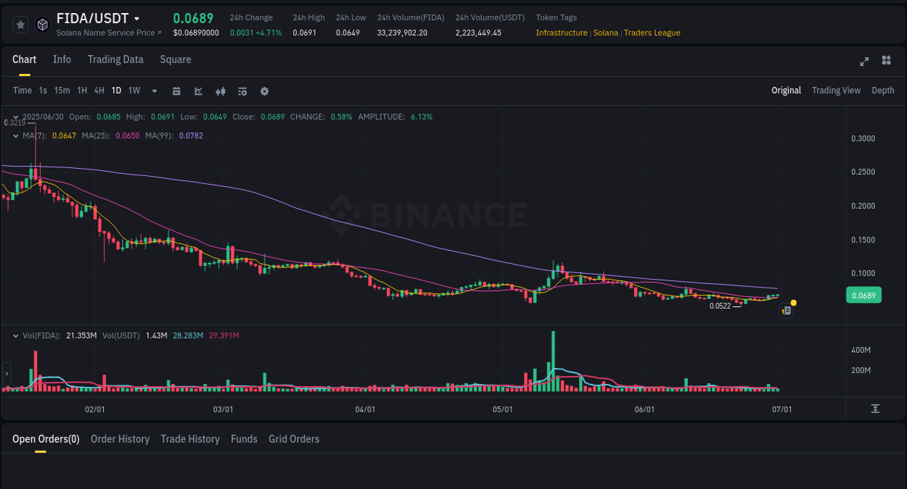Collapse the MA indicator row
Viewport: 907px width, 489px height.
[x=15, y=135]
